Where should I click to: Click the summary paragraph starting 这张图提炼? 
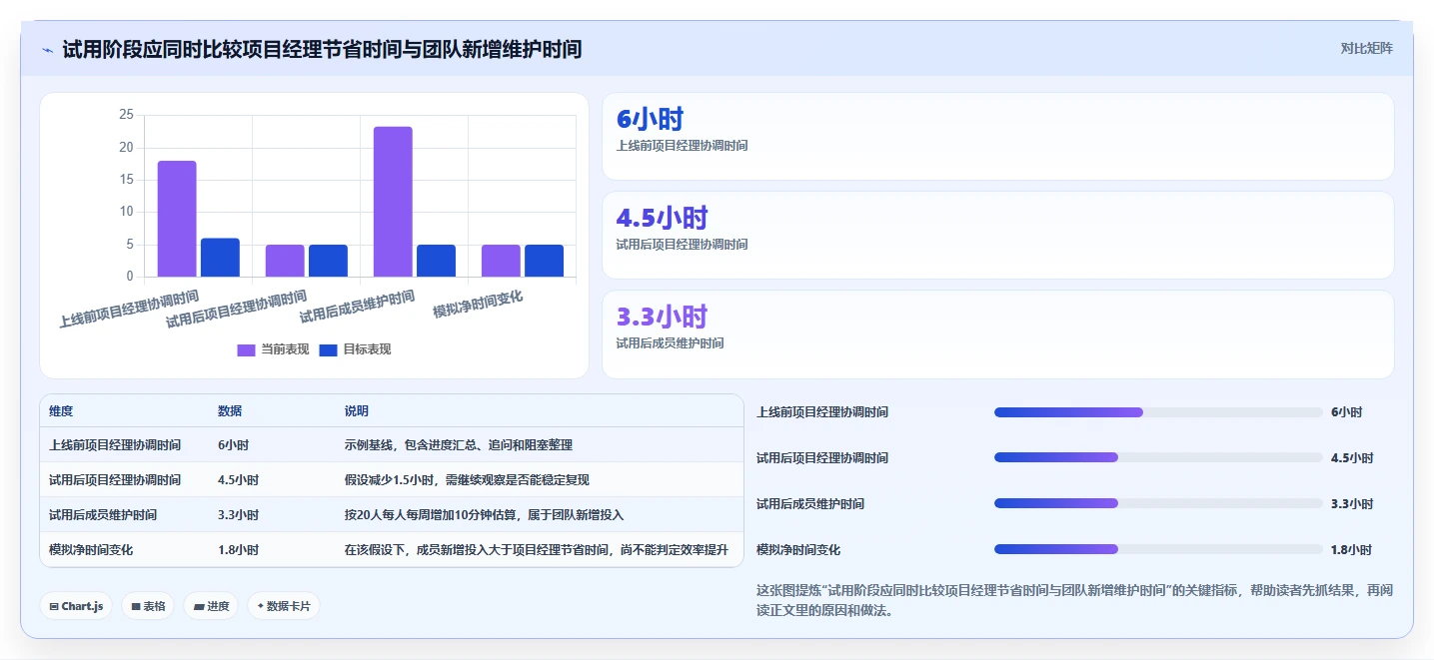(1074, 600)
